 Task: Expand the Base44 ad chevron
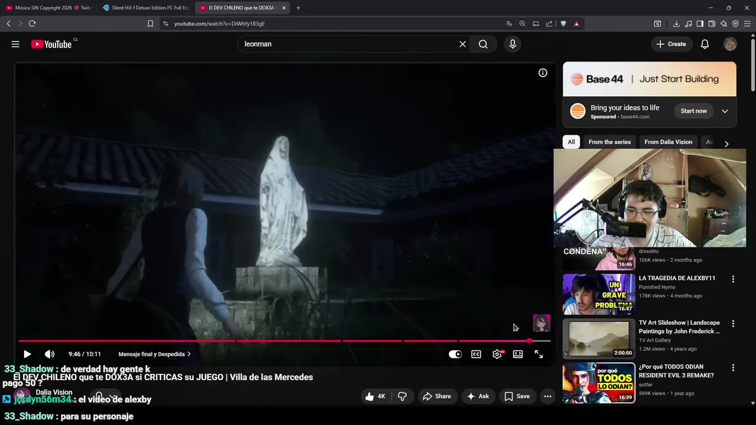click(x=725, y=111)
